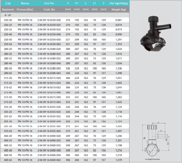
Task: Select the 280-40 size cell
Action: tap(8, 64)
